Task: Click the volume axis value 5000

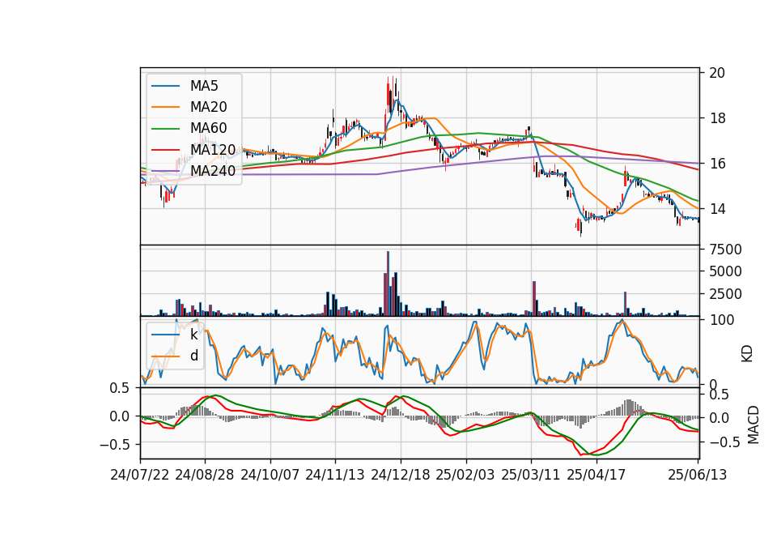Action: (x=725, y=271)
